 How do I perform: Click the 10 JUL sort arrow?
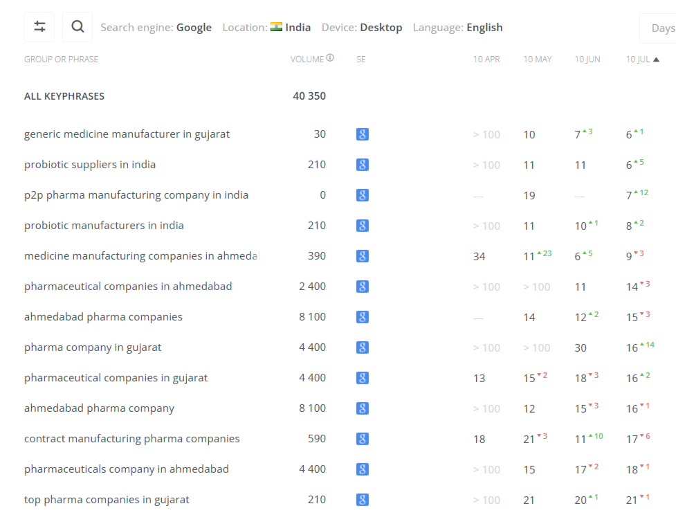pyautogui.click(x=656, y=60)
